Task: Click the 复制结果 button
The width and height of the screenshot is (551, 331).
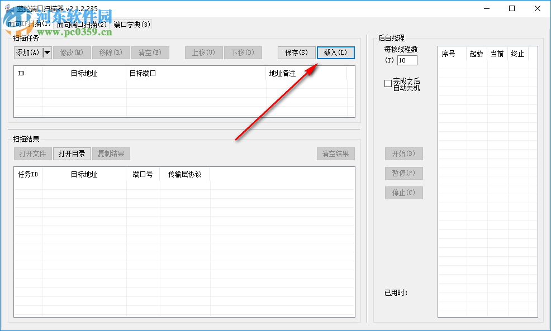Action: (x=111, y=153)
